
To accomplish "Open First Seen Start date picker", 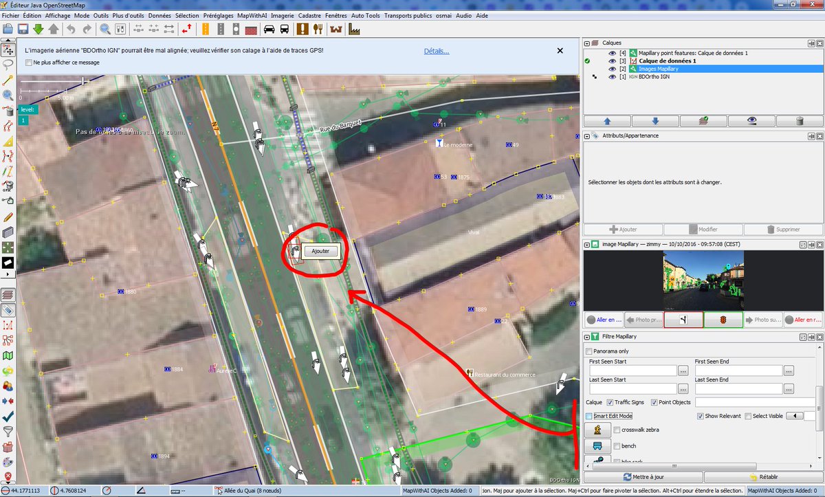I will (x=683, y=370).
